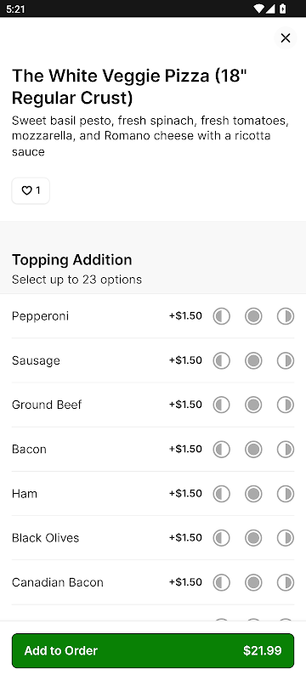
Task: Tap the battery status icon
Action: pos(282,8)
